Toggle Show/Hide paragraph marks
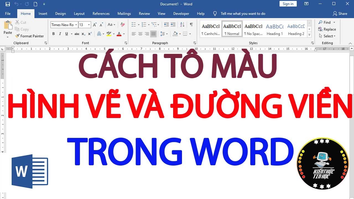Screen dimensions: 354x199 pyautogui.click(x=191, y=25)
